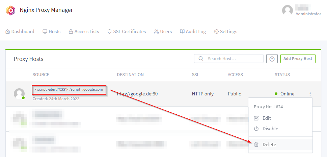Open the Settings tab
Screen dimensions: 327x157
(226, 31)
